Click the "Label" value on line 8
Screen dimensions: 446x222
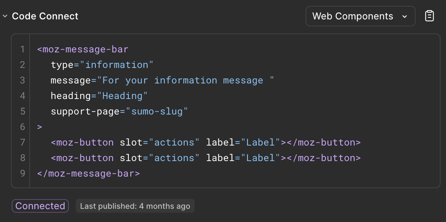coord(260,158)
